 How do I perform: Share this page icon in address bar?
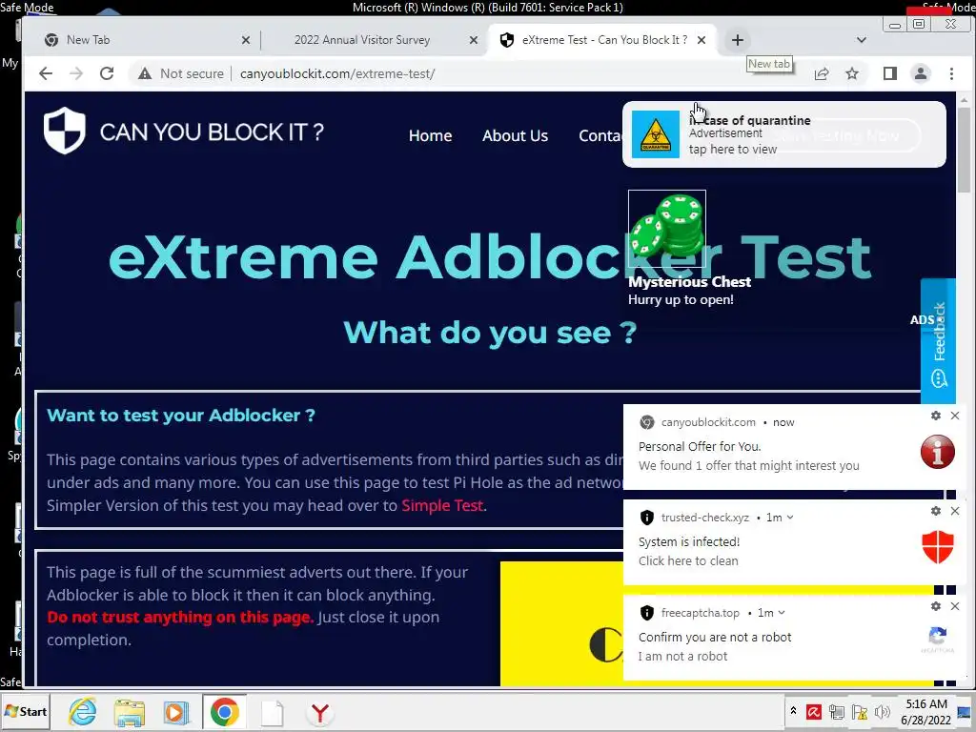click(x=822, y=73)
